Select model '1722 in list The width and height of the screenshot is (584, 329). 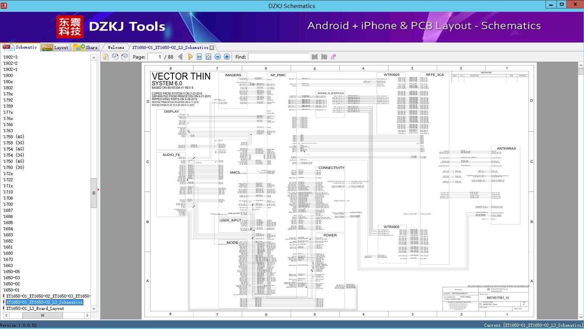click(8, 180)
